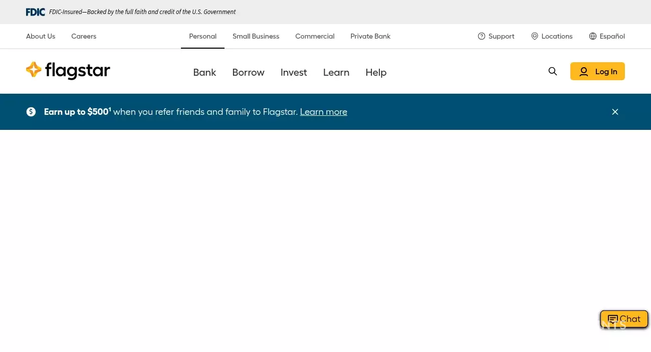Select the Commercial tab
Viewport: 651px width, 352px height.
(x=315, y=36)
